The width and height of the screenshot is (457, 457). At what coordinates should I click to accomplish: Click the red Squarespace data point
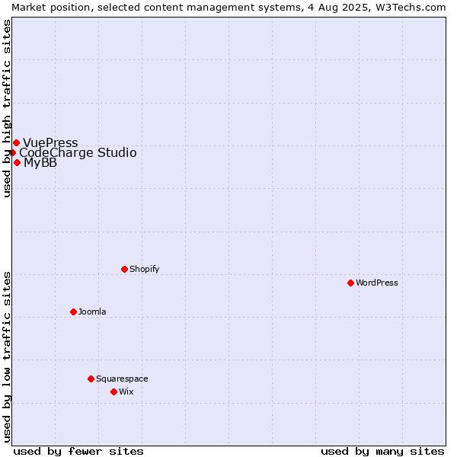coord(91,379)
